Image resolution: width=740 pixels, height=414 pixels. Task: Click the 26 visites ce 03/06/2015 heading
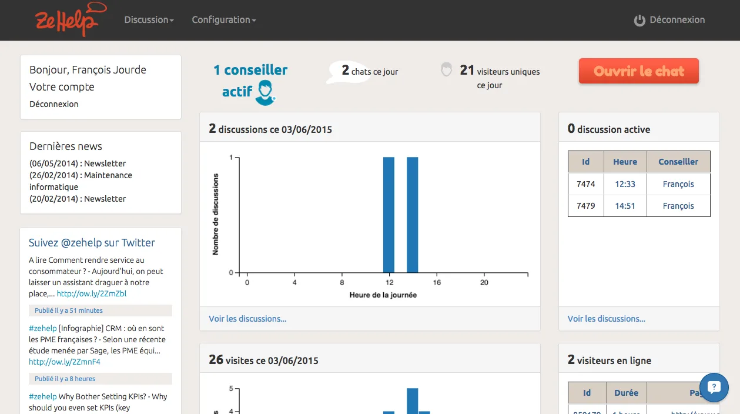263,360
